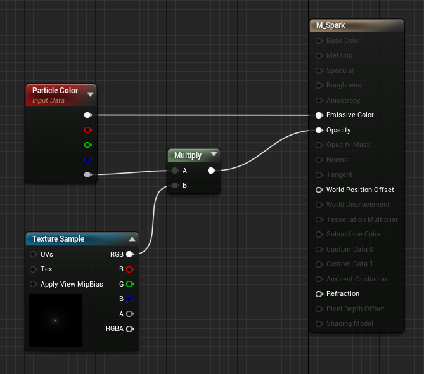The height and width of the screenshot is (374, 424).
Task: Click M_Spark Emissive Color input pin
Action: tap(319, 115)
